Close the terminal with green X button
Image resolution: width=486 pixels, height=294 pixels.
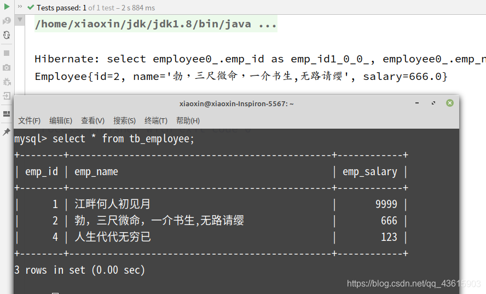450,103
